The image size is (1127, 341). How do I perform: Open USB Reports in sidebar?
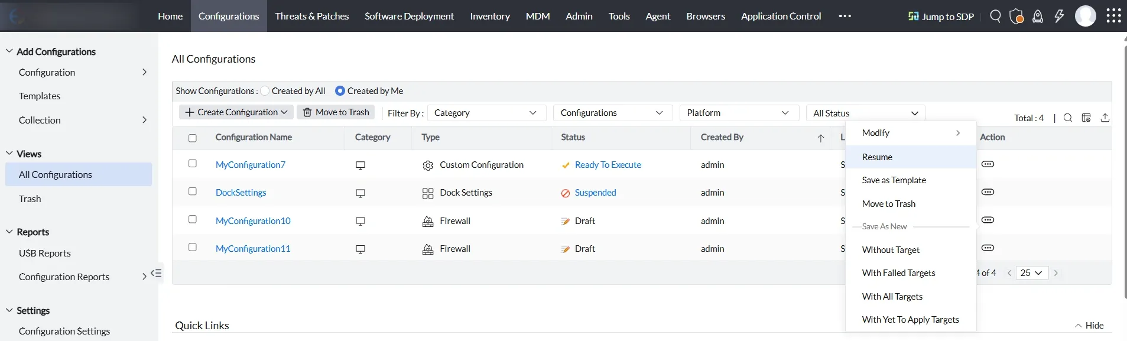pyautogui.click(x=45, y=253)
